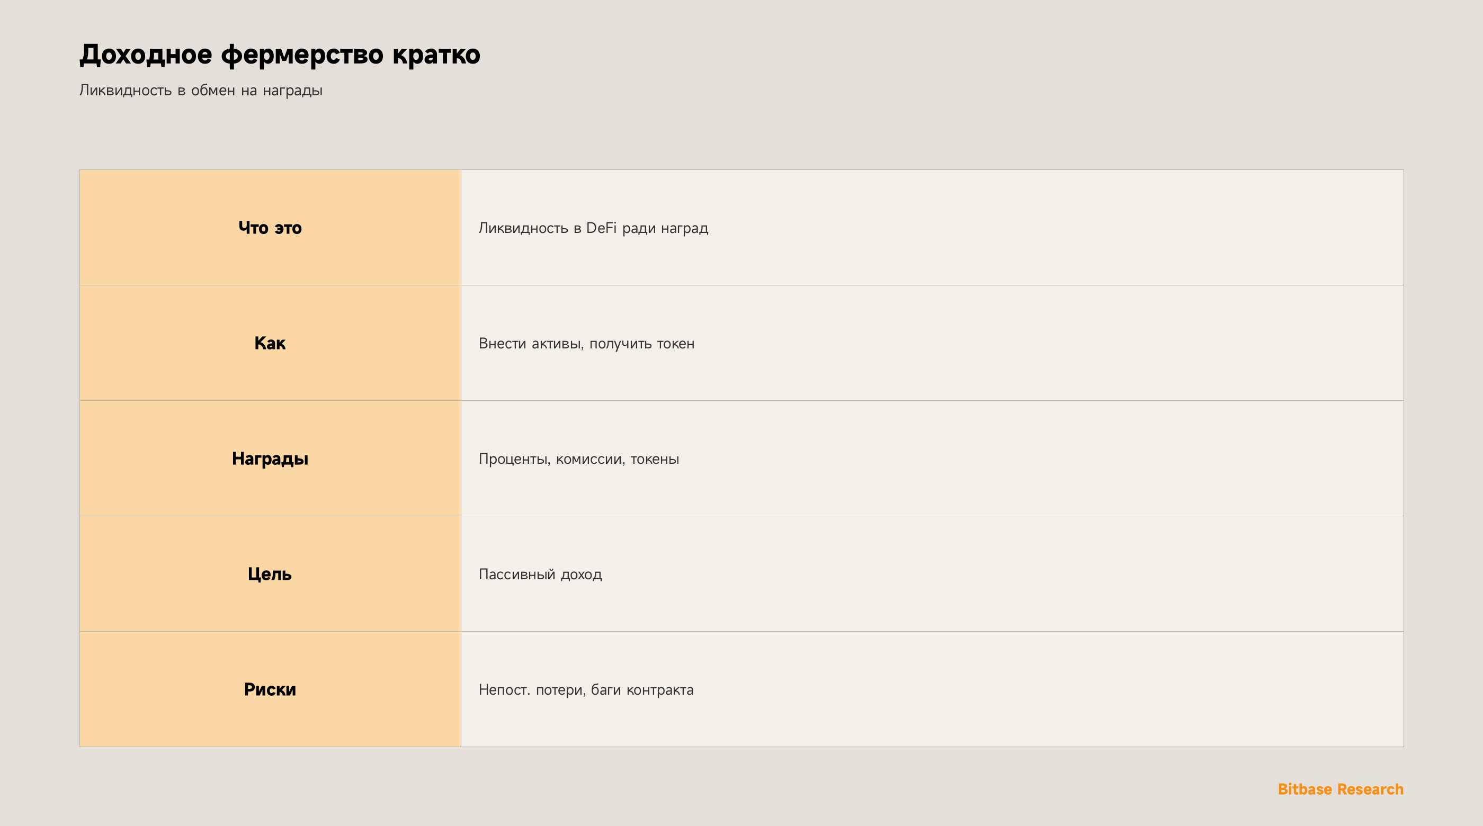Click text 'Ликвидность в DeFi ради наград'
1483x826 pixels.
pos(594,228)
